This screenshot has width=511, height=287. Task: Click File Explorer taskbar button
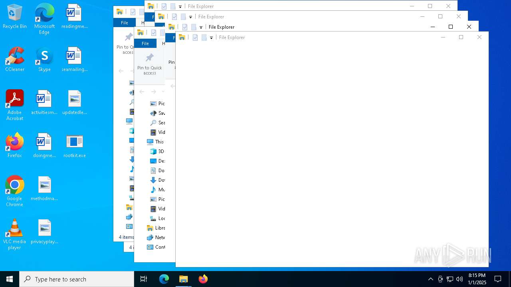pyautogui.click(x=184, y=279)
